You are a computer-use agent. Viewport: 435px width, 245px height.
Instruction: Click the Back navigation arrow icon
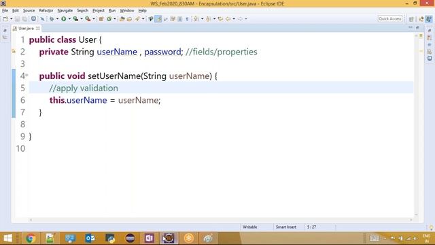pyautogui.click(x=228, y=19)
